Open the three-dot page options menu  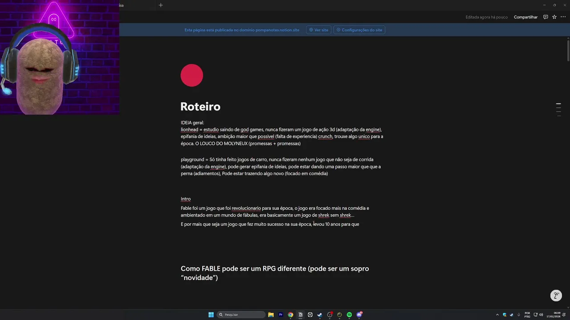563,17
